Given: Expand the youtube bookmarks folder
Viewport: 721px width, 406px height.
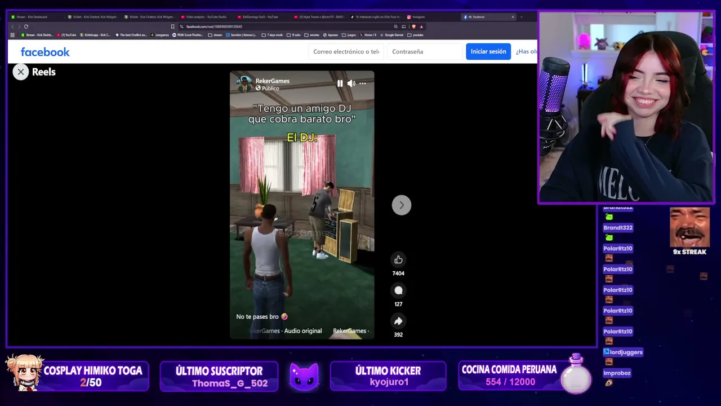Looking at the screenshot, I should tap(416, 35).
